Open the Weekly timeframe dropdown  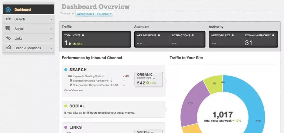click(94, 14)
